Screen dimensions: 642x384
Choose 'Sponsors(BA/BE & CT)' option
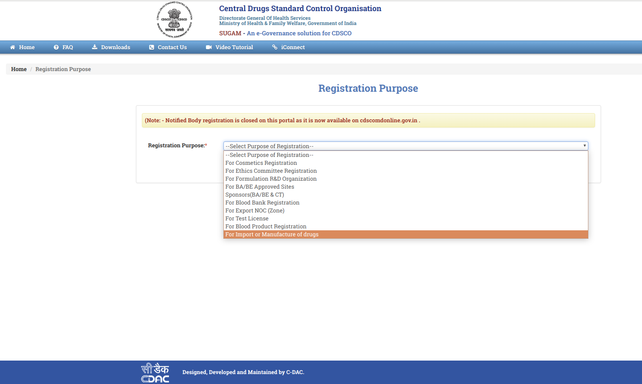pyautogui.click(x=254, y=195)
